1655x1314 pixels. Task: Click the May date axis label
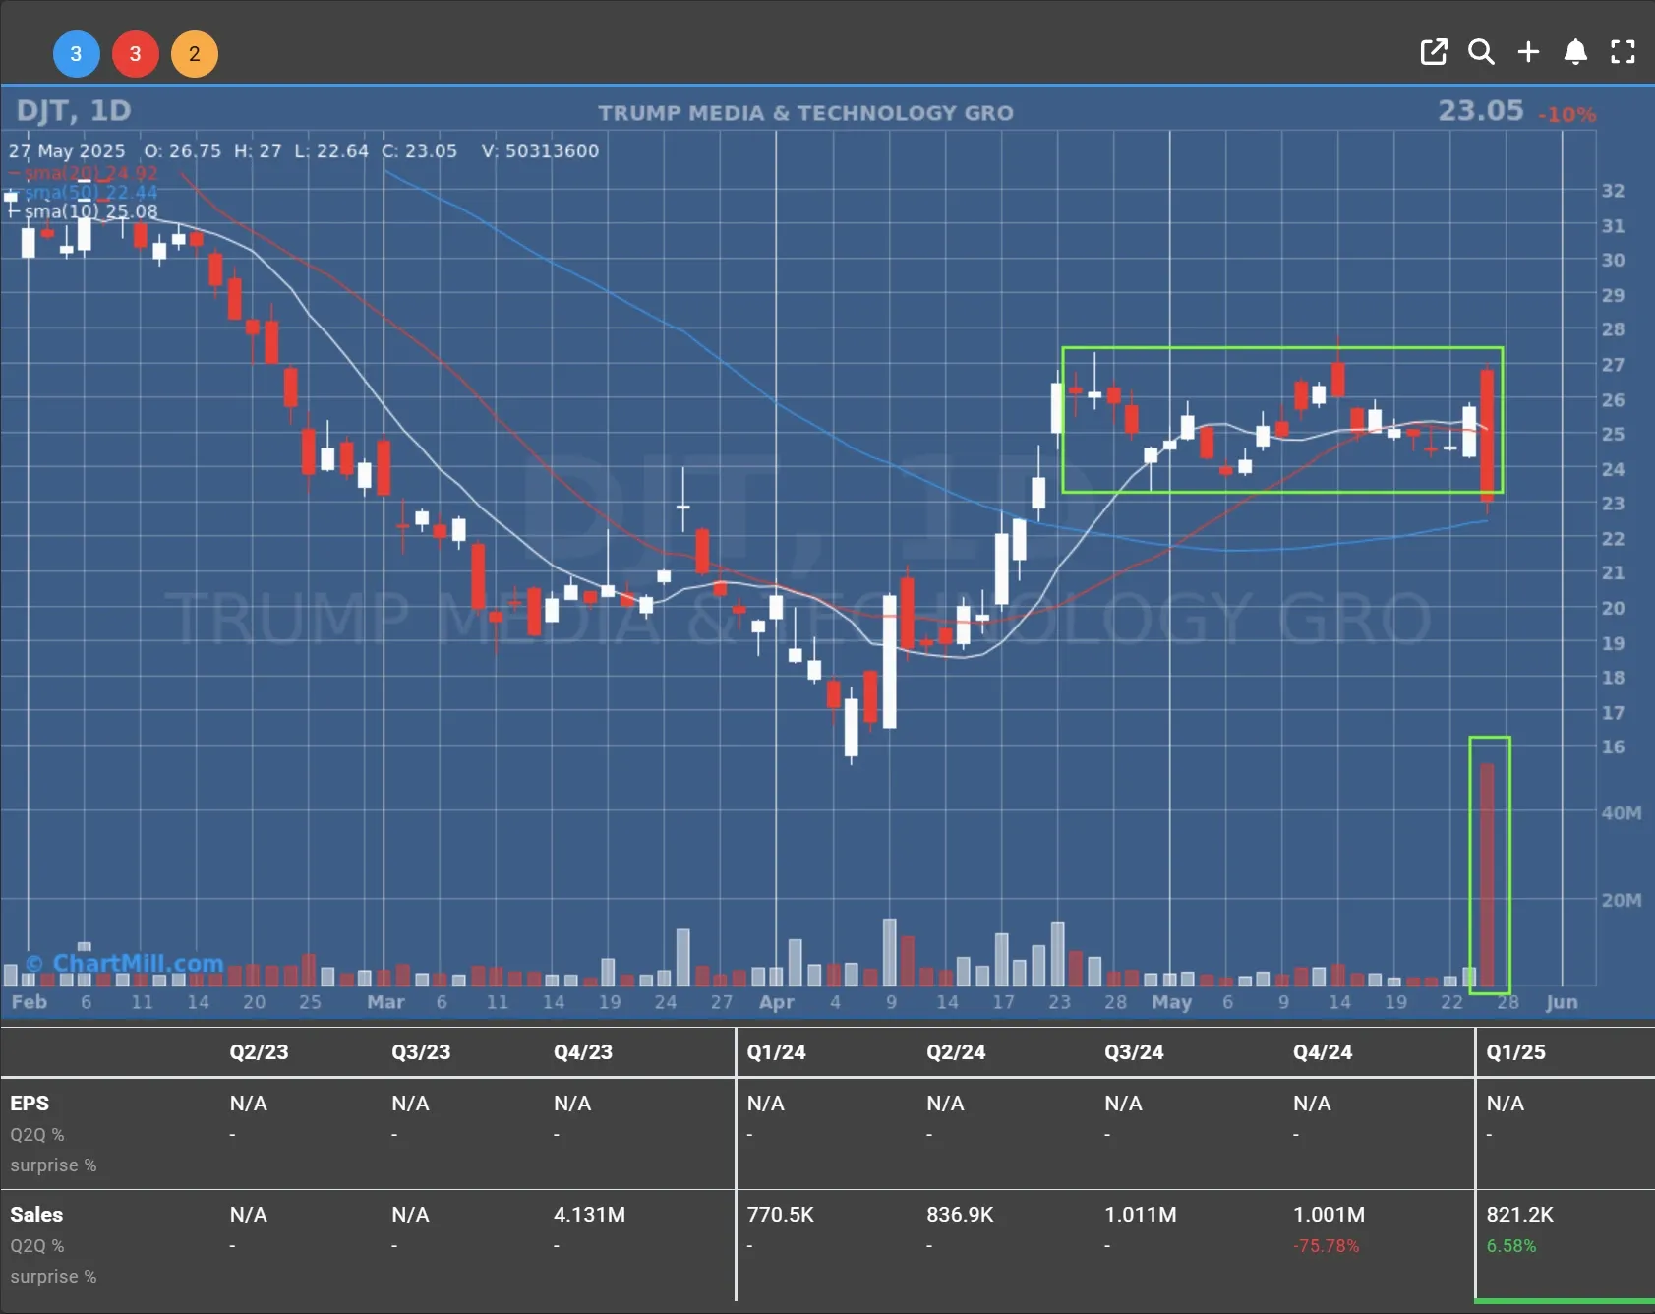[1171, 1002]
